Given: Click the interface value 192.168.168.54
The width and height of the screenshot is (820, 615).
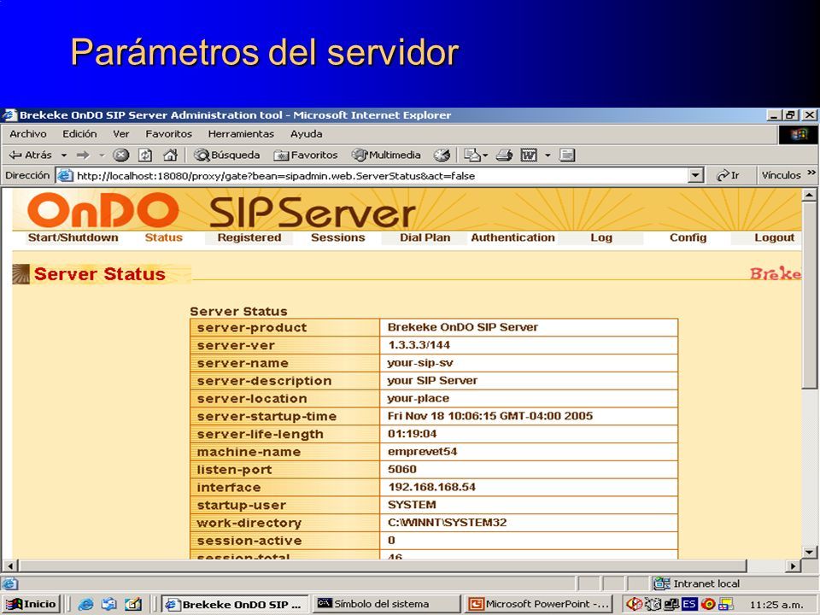Looking at the screenshot, I should point(431,488).
